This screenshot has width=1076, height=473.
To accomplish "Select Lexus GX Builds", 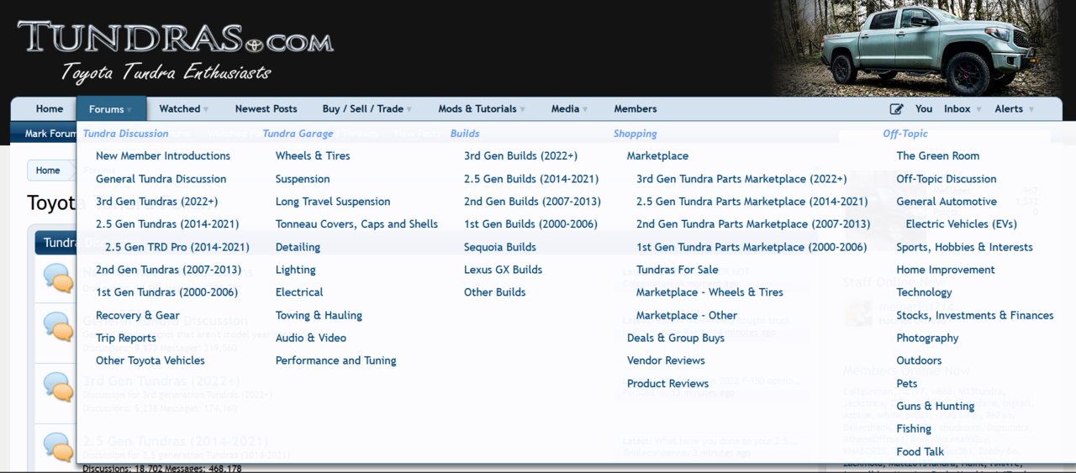I will (x=503, y=270).
